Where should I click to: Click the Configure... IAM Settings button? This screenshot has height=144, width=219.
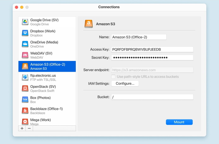pyautogui.click(x=125, y=84)
